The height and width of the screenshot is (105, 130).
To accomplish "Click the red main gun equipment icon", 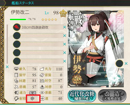I will click(17, 27).
